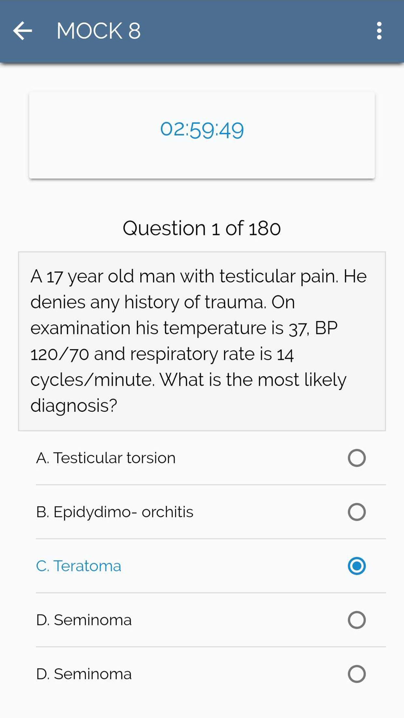Tap the 'Question 1 of 180' heading

coord(202,228)
